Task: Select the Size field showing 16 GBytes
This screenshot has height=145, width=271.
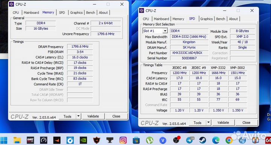Action: 41,28
